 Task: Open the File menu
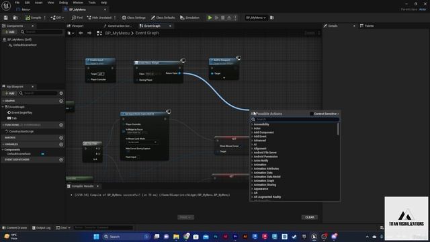coord(17,3)
